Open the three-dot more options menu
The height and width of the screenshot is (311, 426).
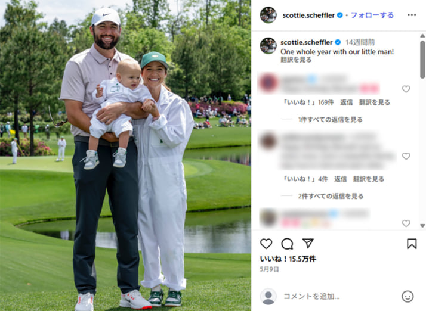click(x=412, y=15)
